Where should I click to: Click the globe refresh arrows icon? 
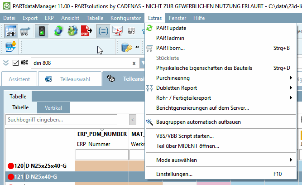(x=58, y=31)
